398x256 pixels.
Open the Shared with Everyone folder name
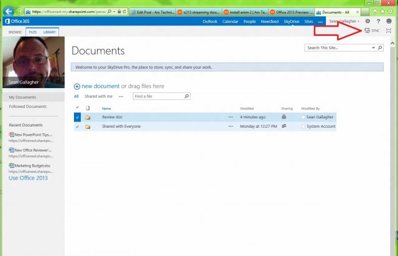click(x=121, y=126)
